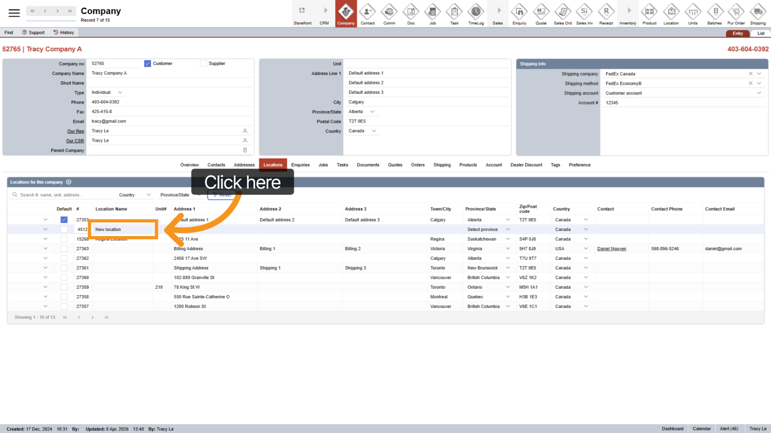Viewport: 771px width, 433px height.
Task: Open the Contact module icon
Action: 368,14
